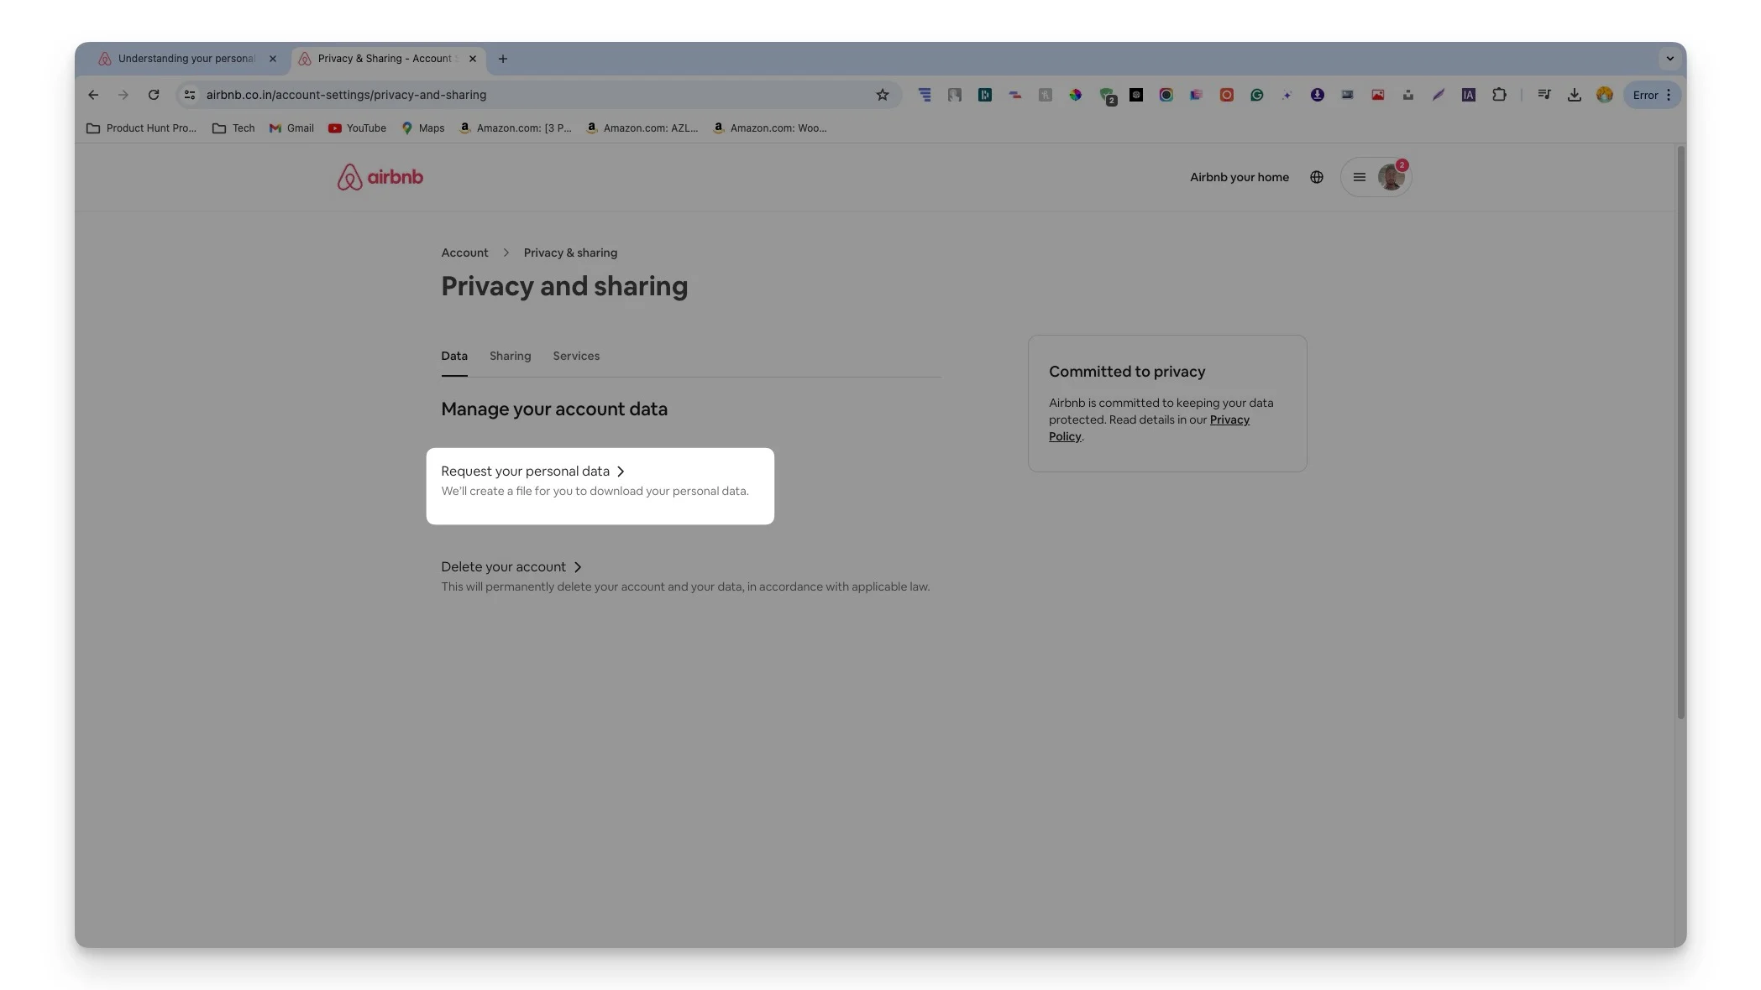The width and height of the screenshot is (1761, 990).
Task: Open the globe/language selector icon
Action: tap(1317, 176)
